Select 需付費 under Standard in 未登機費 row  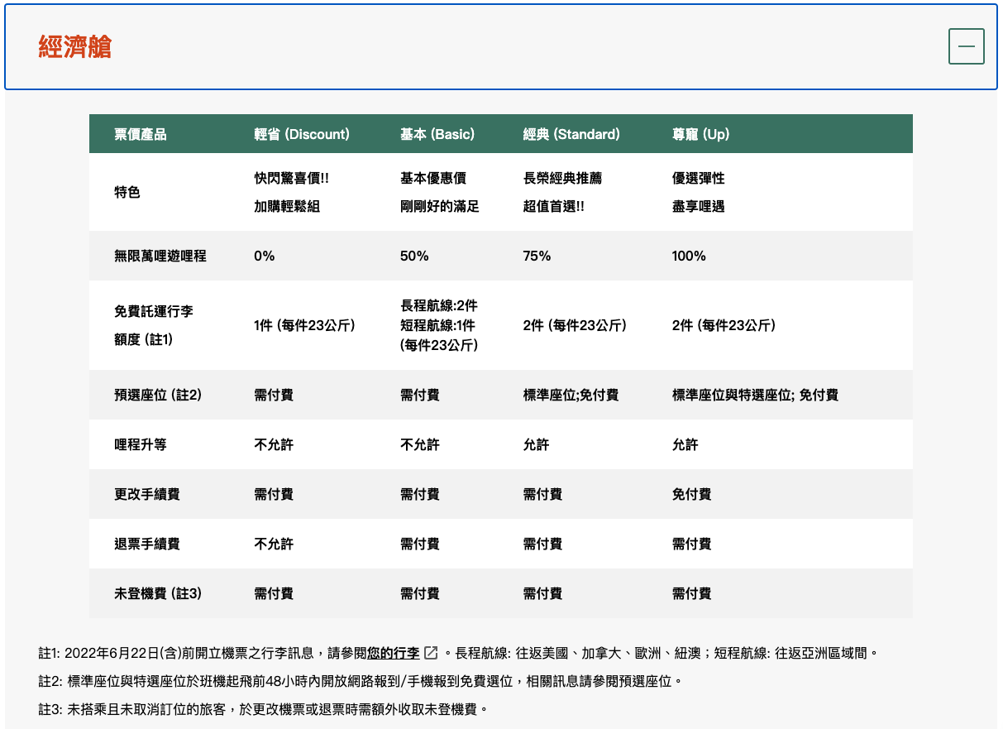tap(543, 593)
